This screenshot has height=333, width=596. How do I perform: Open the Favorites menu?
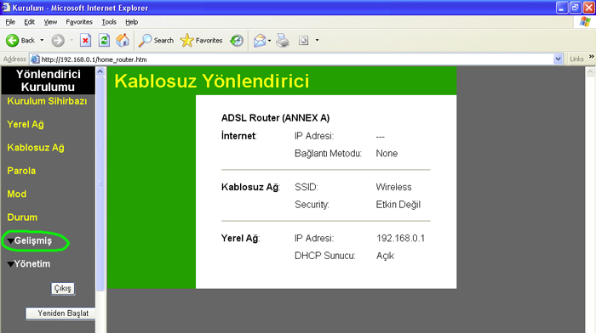pyautogui.click(x=79, y=22)
